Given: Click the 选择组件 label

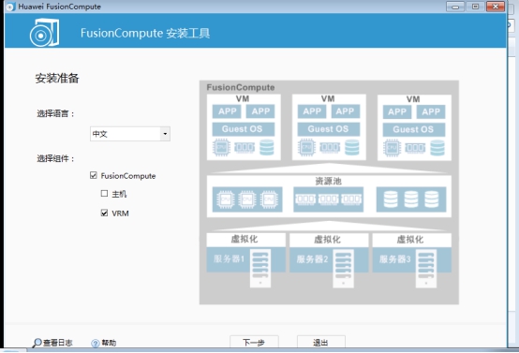Looking at the screenshot, I should tap(56, 159).
